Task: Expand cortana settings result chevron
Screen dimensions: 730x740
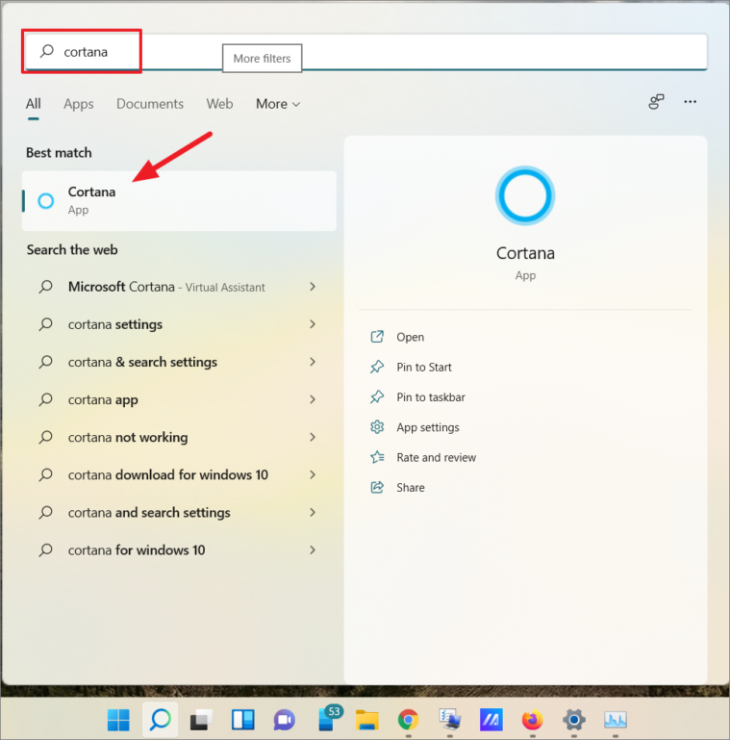Action: click(313, 323)
